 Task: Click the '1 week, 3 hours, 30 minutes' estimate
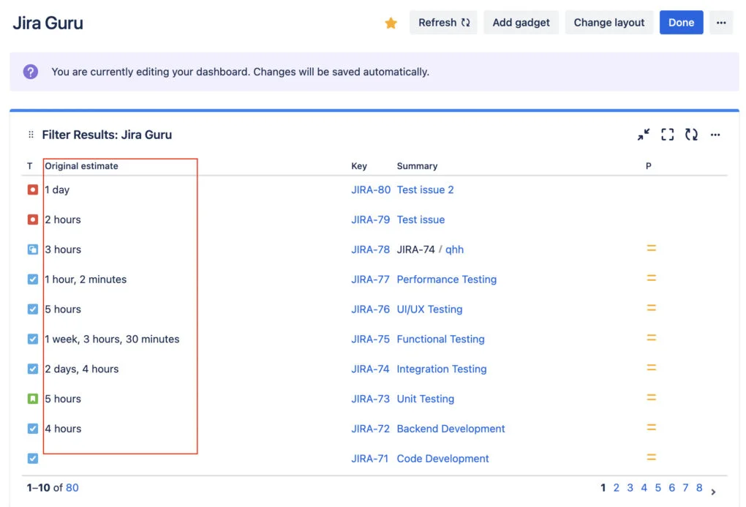113,339
